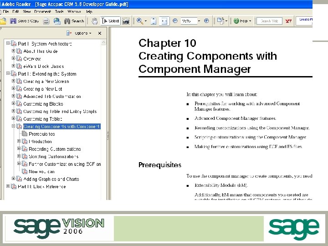Expand Creating a New List bookmark
Image resolution: width=328 pixels, height=246 pixels.
coord(13,88)
